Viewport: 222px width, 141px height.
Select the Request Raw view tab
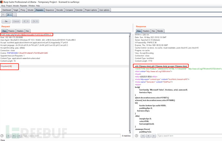tap(5, 31)
